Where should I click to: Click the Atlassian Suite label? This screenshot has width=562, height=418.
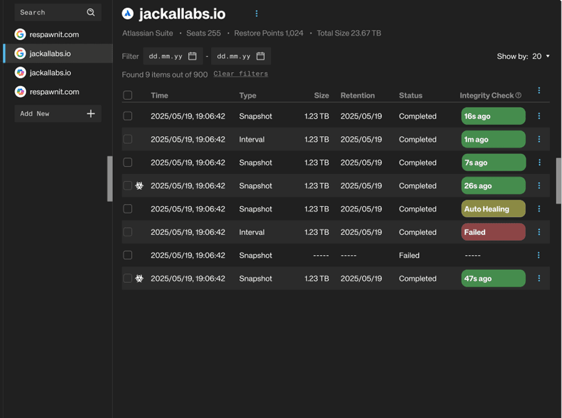click(147, 33)
